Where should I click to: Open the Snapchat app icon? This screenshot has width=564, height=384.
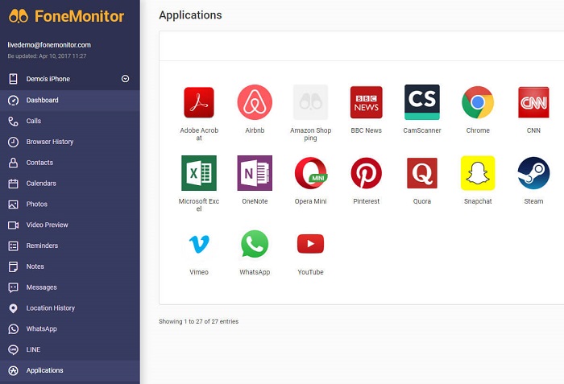pyautogui.click(x=478, y=173)
